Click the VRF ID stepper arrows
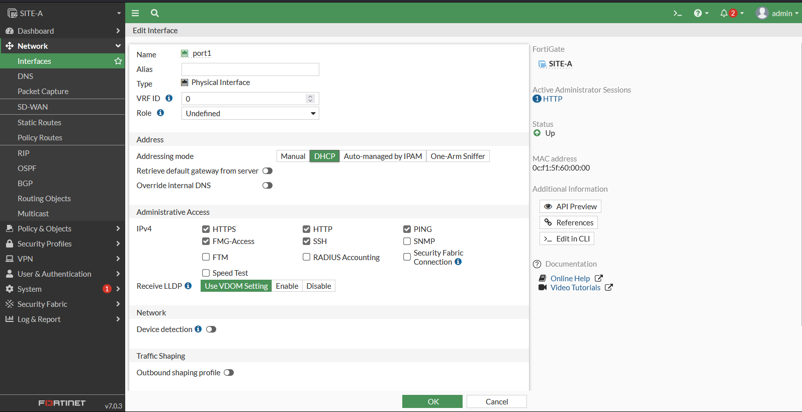Viewport: 802px width, 412px height. click(x=310, y=99)
